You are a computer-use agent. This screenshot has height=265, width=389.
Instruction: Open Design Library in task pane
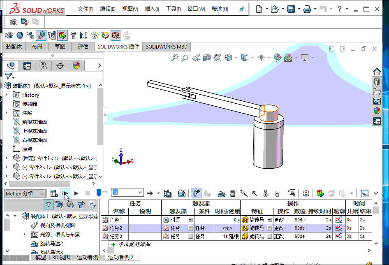[377, 81]
